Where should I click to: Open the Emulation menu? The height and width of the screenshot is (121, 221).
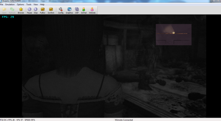(x=10, y=5)
